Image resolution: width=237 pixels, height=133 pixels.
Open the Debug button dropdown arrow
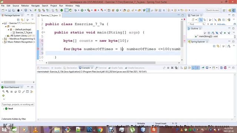coord(79,10)
